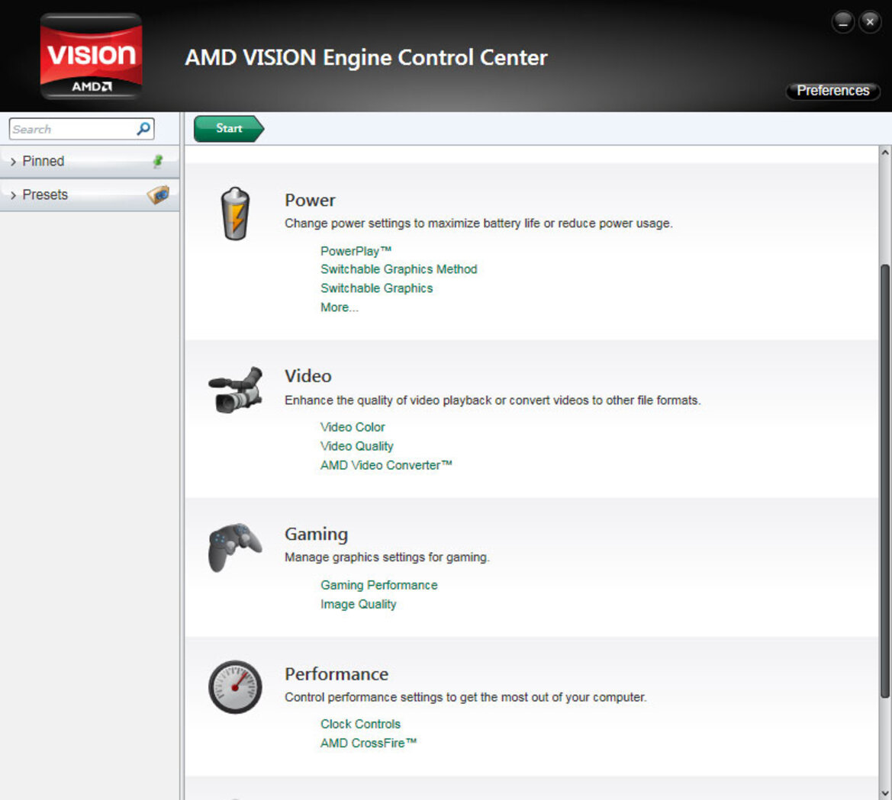Close the Control Center window
Viewport: 892px width, 800px height.
(870, 22)
